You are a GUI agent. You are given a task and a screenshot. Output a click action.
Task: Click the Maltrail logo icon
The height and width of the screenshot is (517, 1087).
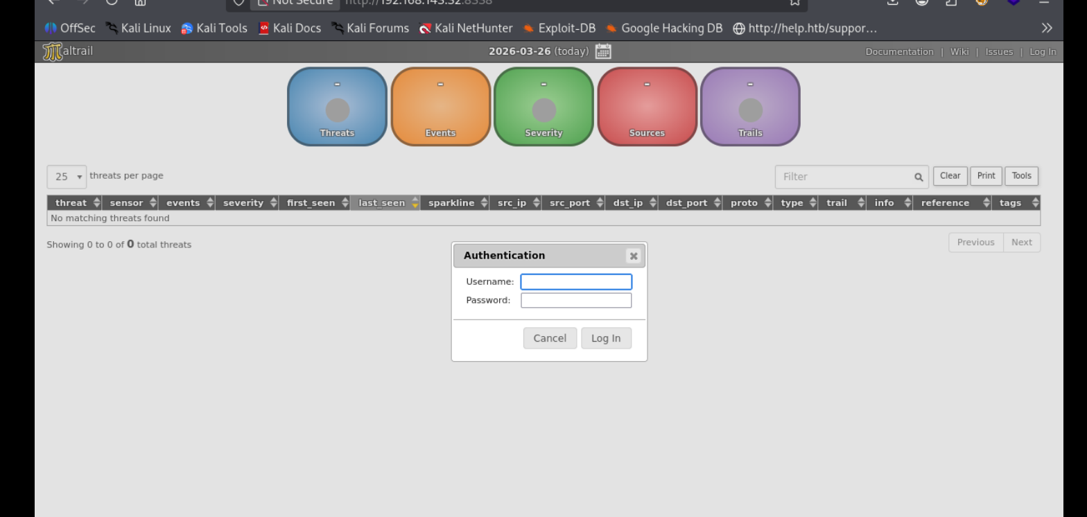[53, 52]
